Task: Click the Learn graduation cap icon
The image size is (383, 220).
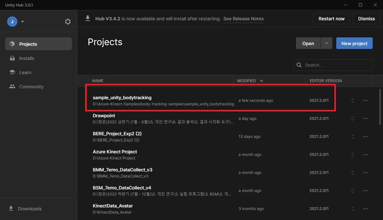Action: (12, 72)
